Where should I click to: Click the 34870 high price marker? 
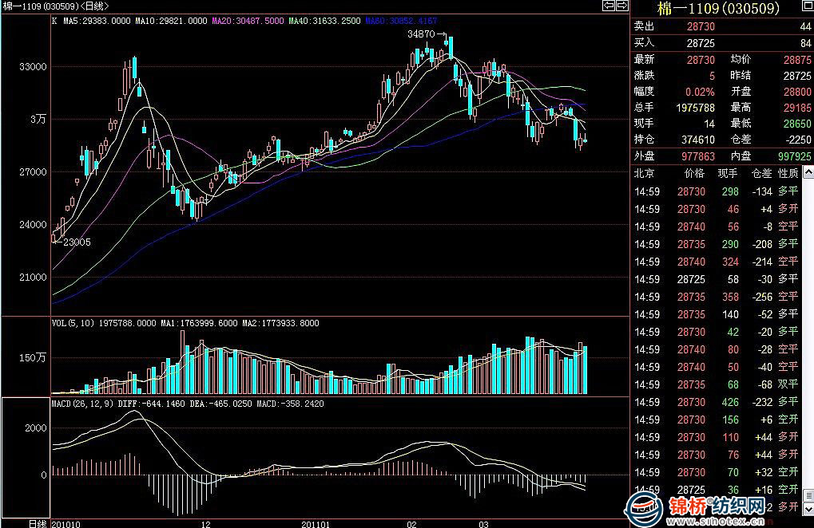420,34
